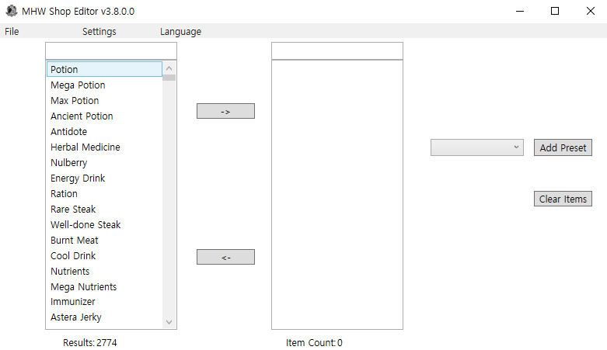Click the MHW Shop Editor app icon

(x=12, y=11)
